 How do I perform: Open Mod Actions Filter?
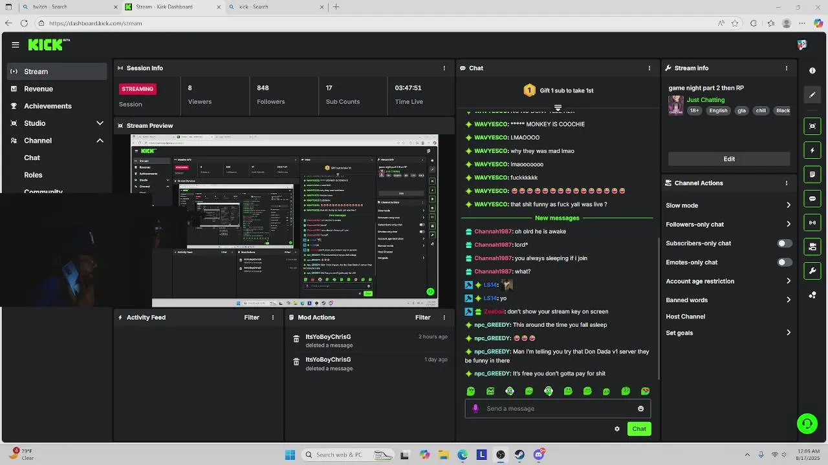point(422,317)
